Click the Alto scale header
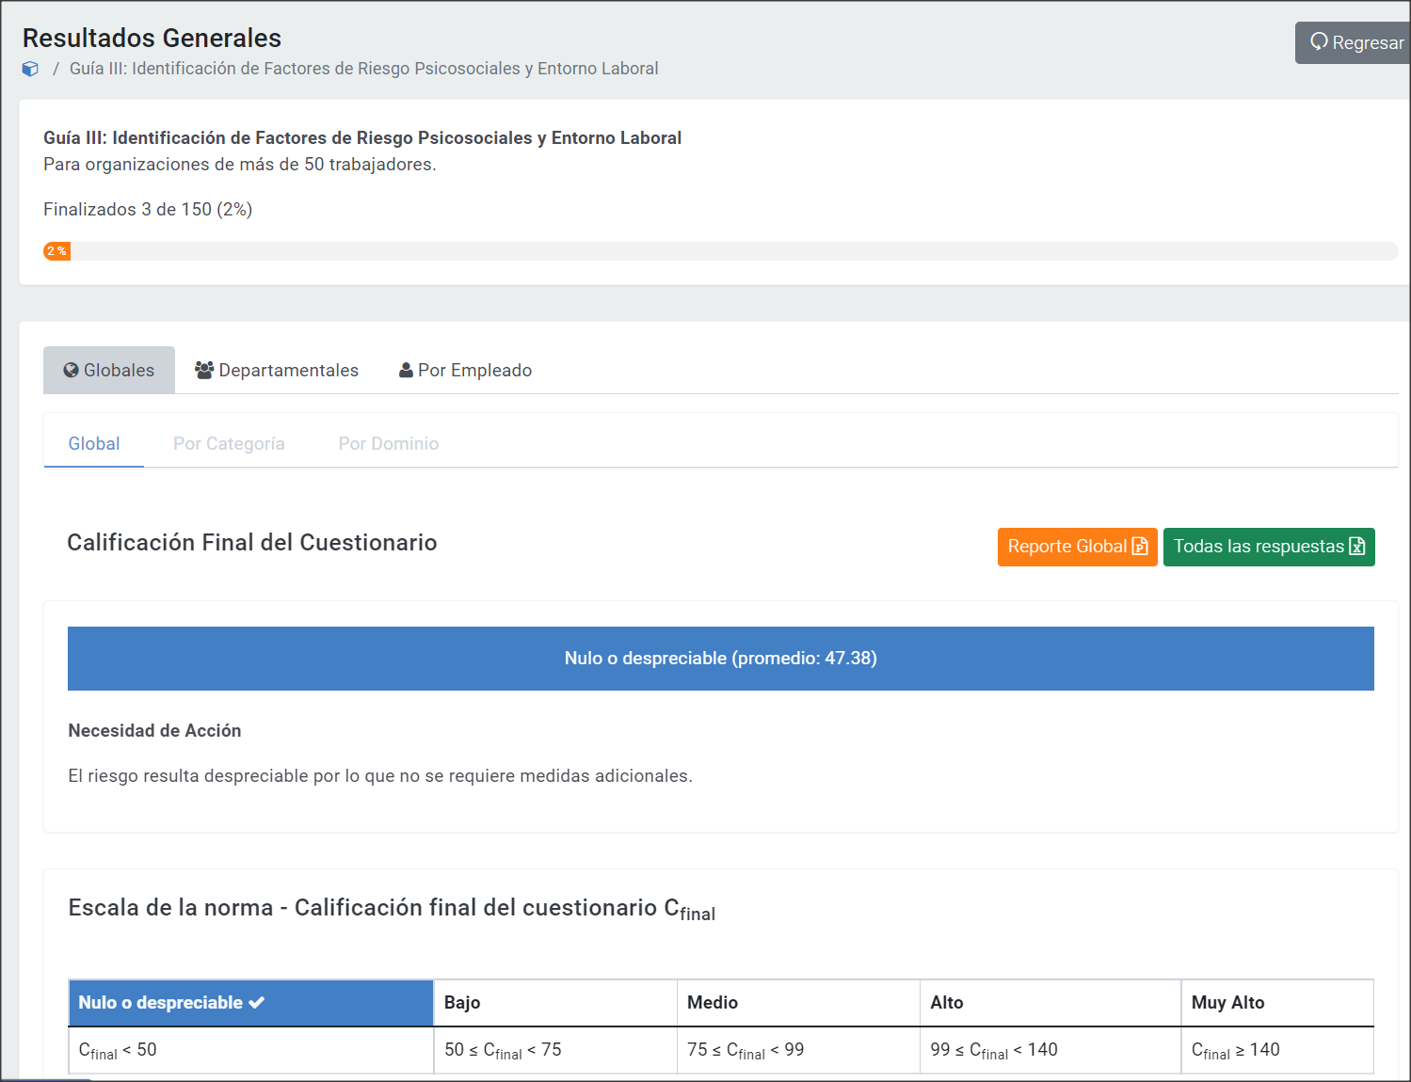Viewport: 1411px width, 1082px height. (1050, 1003)
